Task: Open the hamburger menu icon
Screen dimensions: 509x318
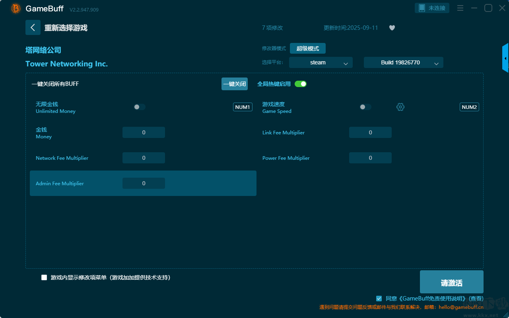Action: coord(460,8)
